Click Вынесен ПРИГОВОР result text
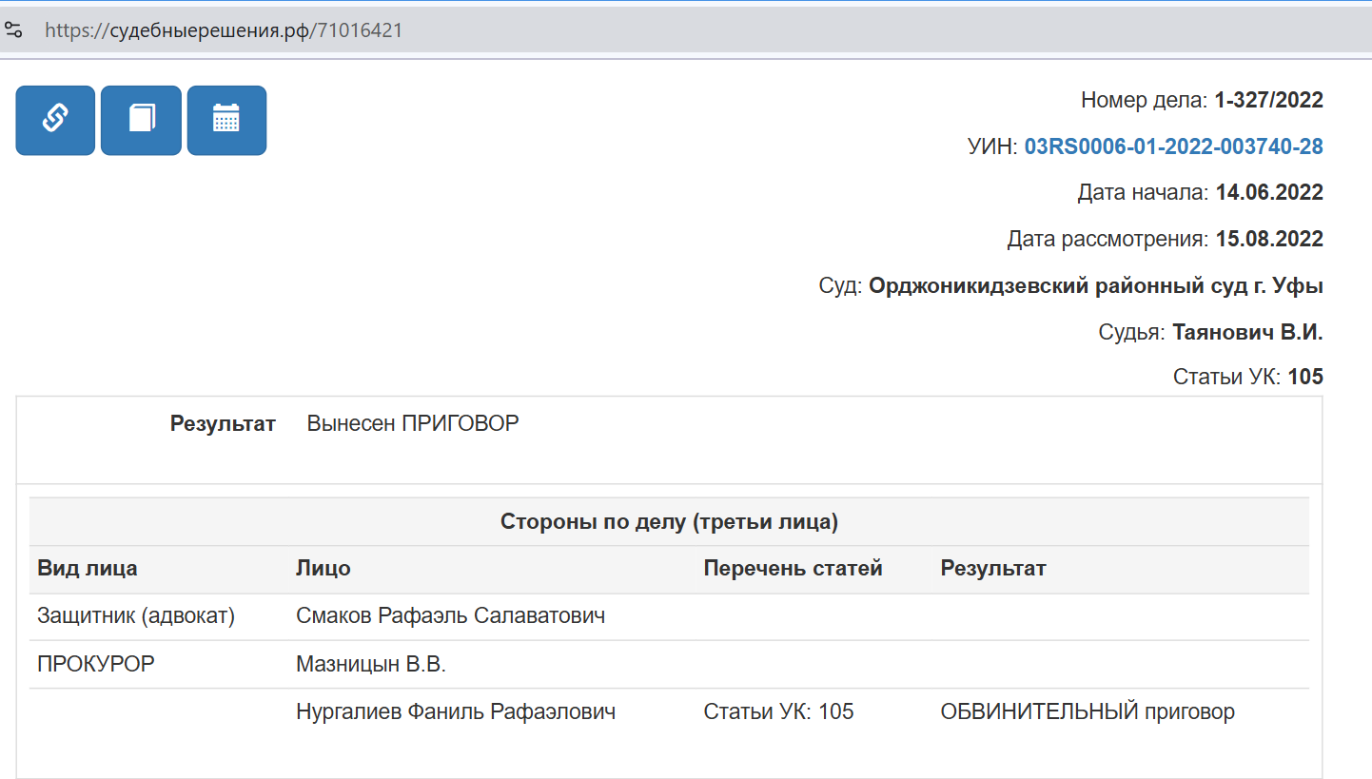 [x=413, y=423]
